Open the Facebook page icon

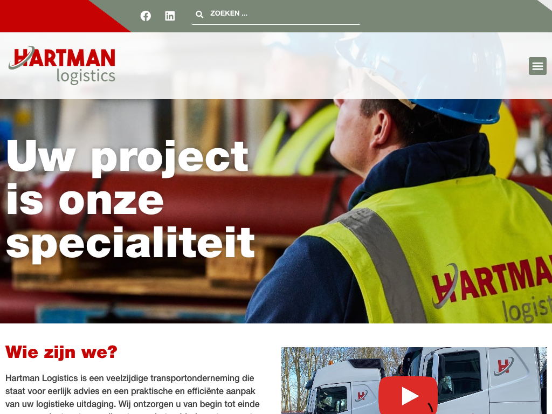tap(146, 16)
